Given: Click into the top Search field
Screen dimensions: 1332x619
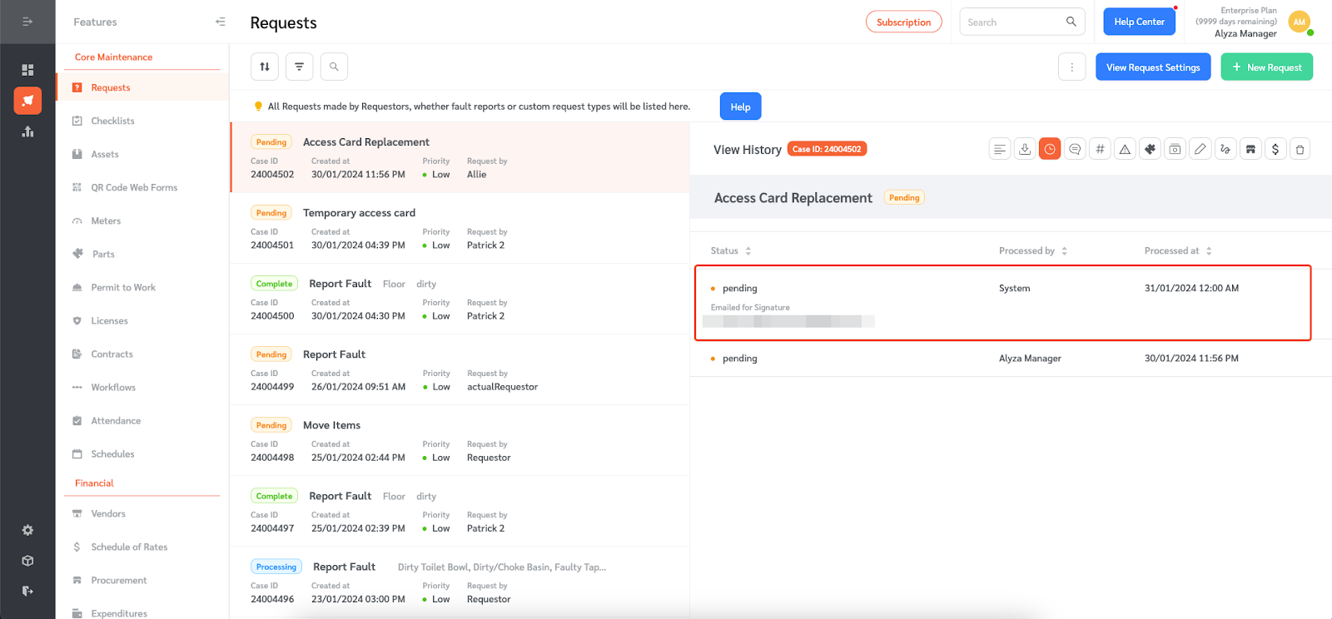Looking at the screenshot, I should pyautogui.click(x=1013, y=22).
